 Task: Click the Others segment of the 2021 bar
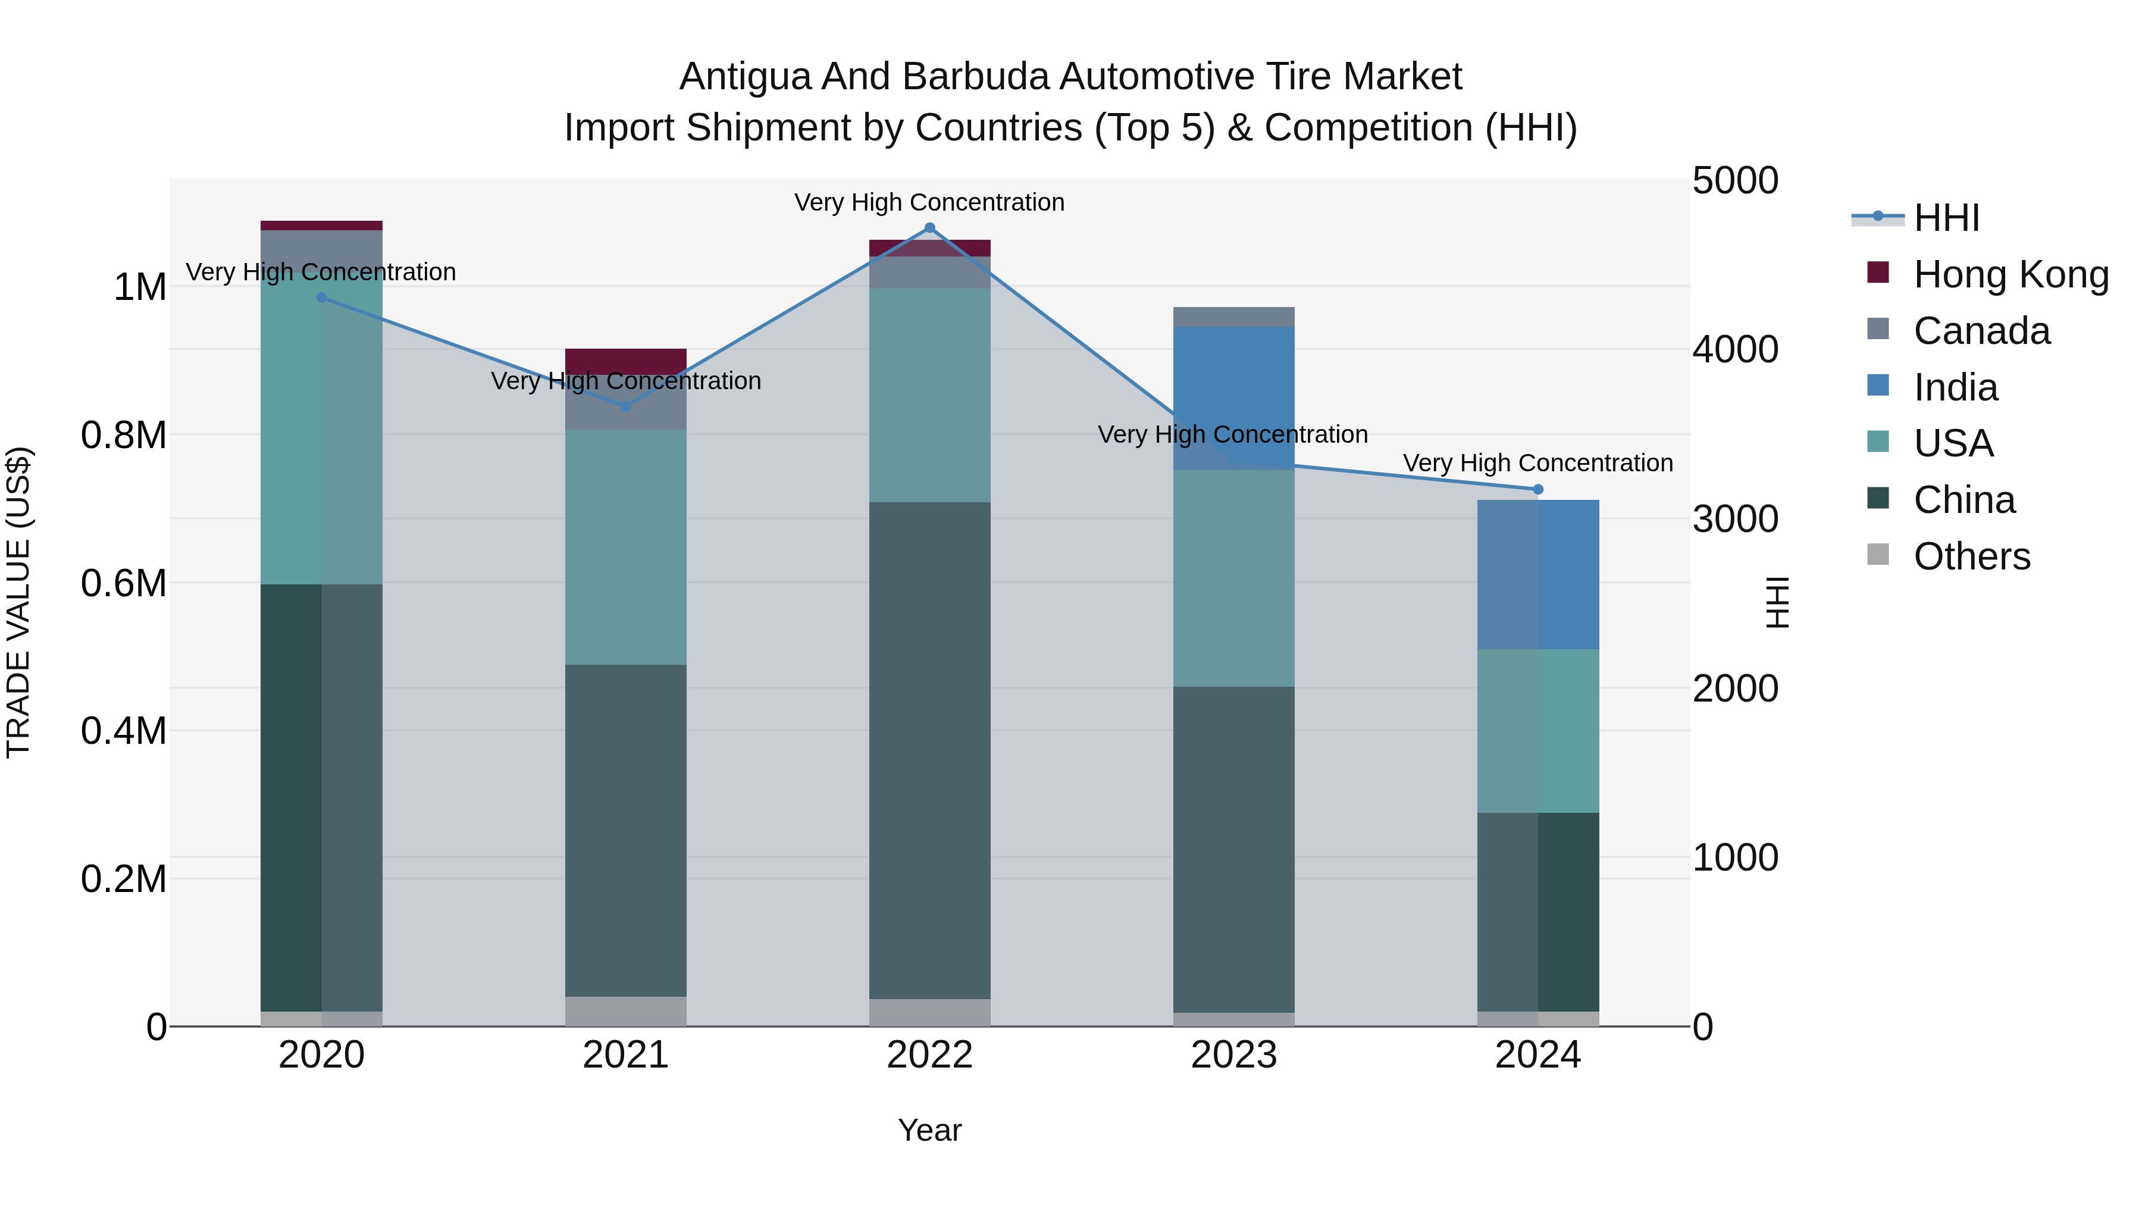[626, 1011]
